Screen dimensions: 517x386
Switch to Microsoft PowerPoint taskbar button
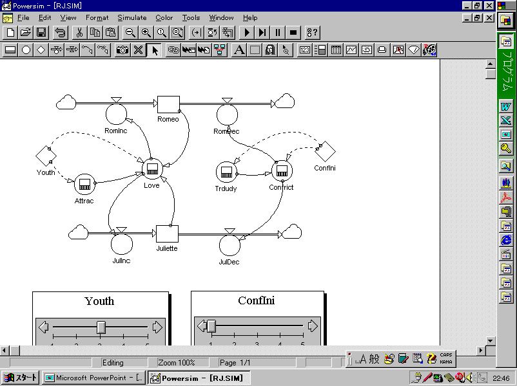94,378
